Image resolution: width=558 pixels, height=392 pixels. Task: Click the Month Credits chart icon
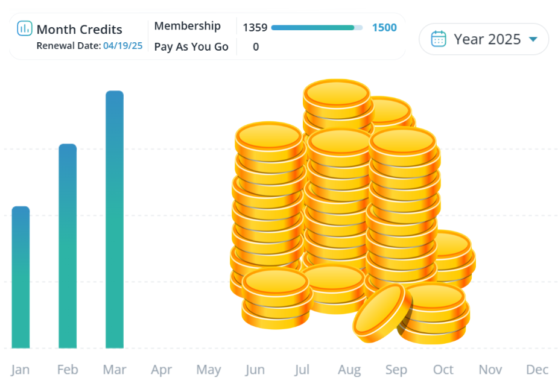[x=25, y=28]
